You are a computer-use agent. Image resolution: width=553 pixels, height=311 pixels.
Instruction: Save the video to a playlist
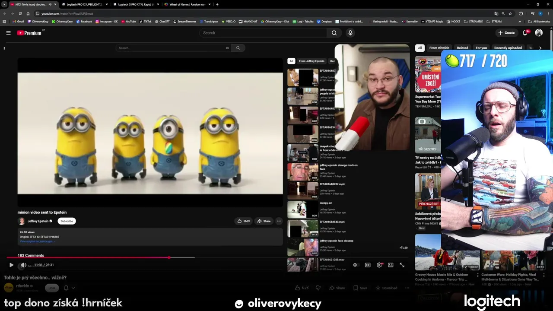click(x=360, y=288)
